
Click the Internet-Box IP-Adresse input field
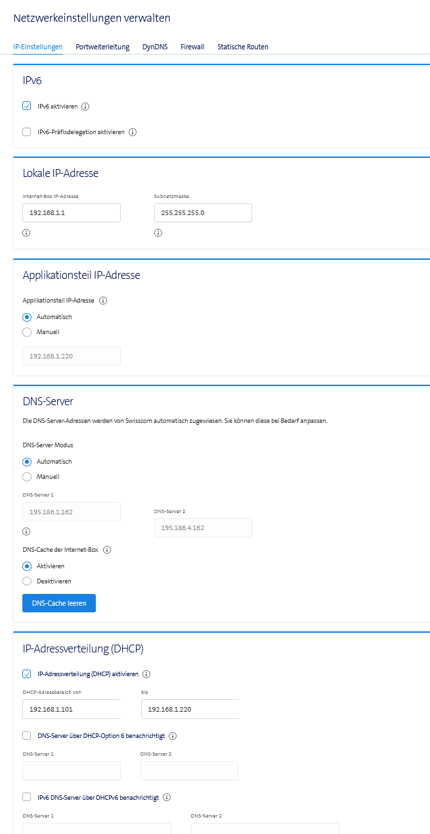tap(72, 212)
